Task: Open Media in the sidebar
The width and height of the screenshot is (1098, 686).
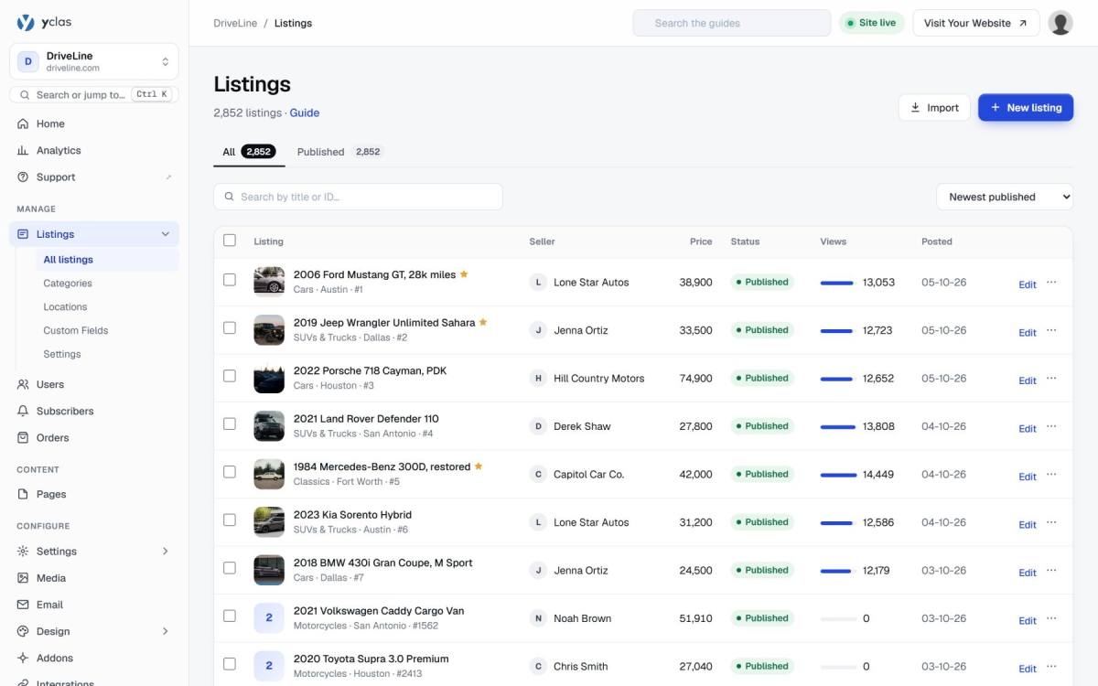Action: (94, 578)
